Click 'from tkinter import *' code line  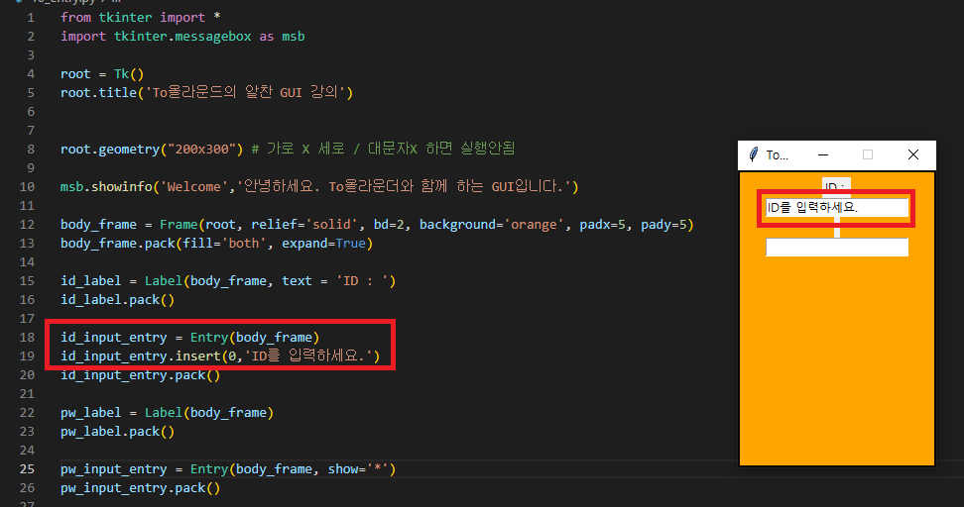point(140,18)
